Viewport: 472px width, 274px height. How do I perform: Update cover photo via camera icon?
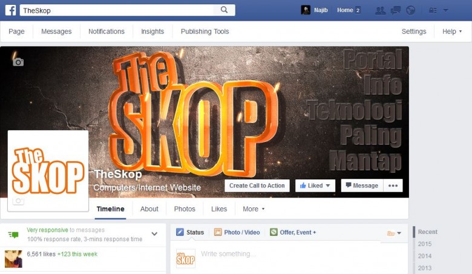pos(18,62)
